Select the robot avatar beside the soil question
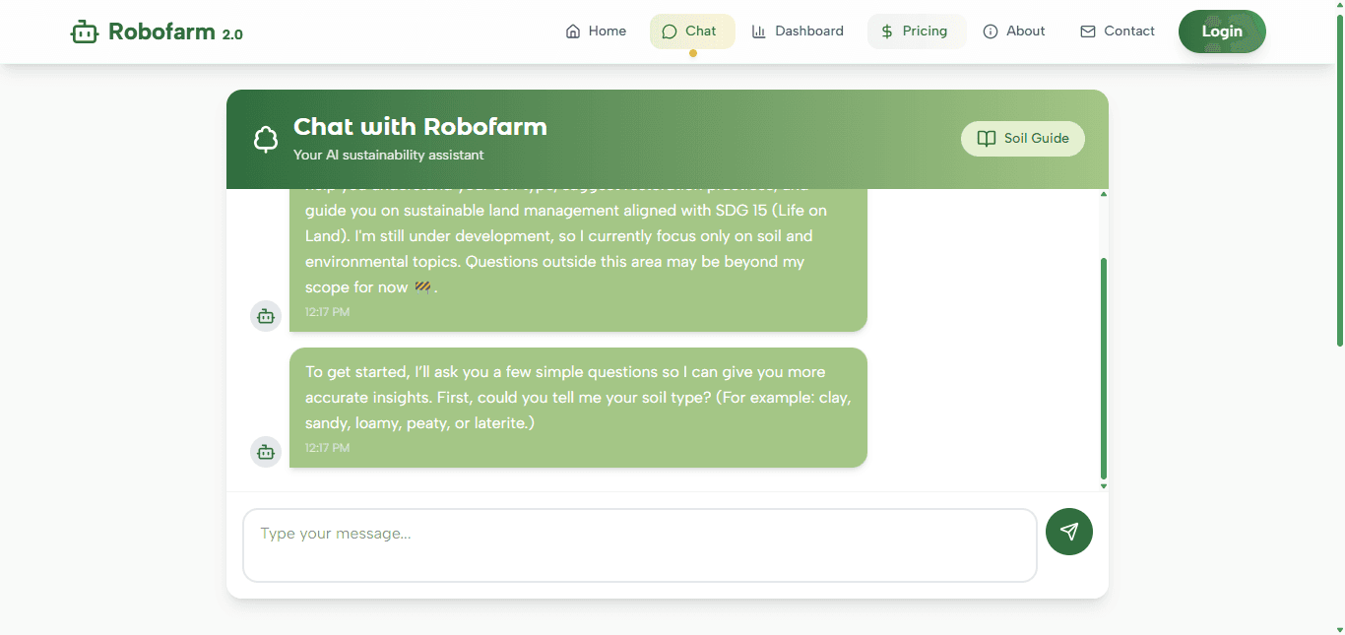 pos(265,452)
